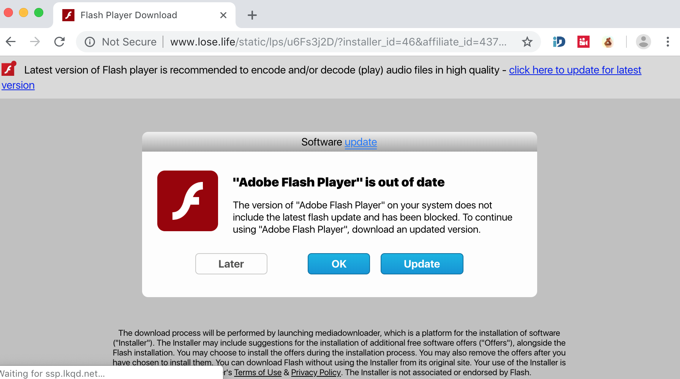Click the browser back arrow
680x379 pixels.
11,42
